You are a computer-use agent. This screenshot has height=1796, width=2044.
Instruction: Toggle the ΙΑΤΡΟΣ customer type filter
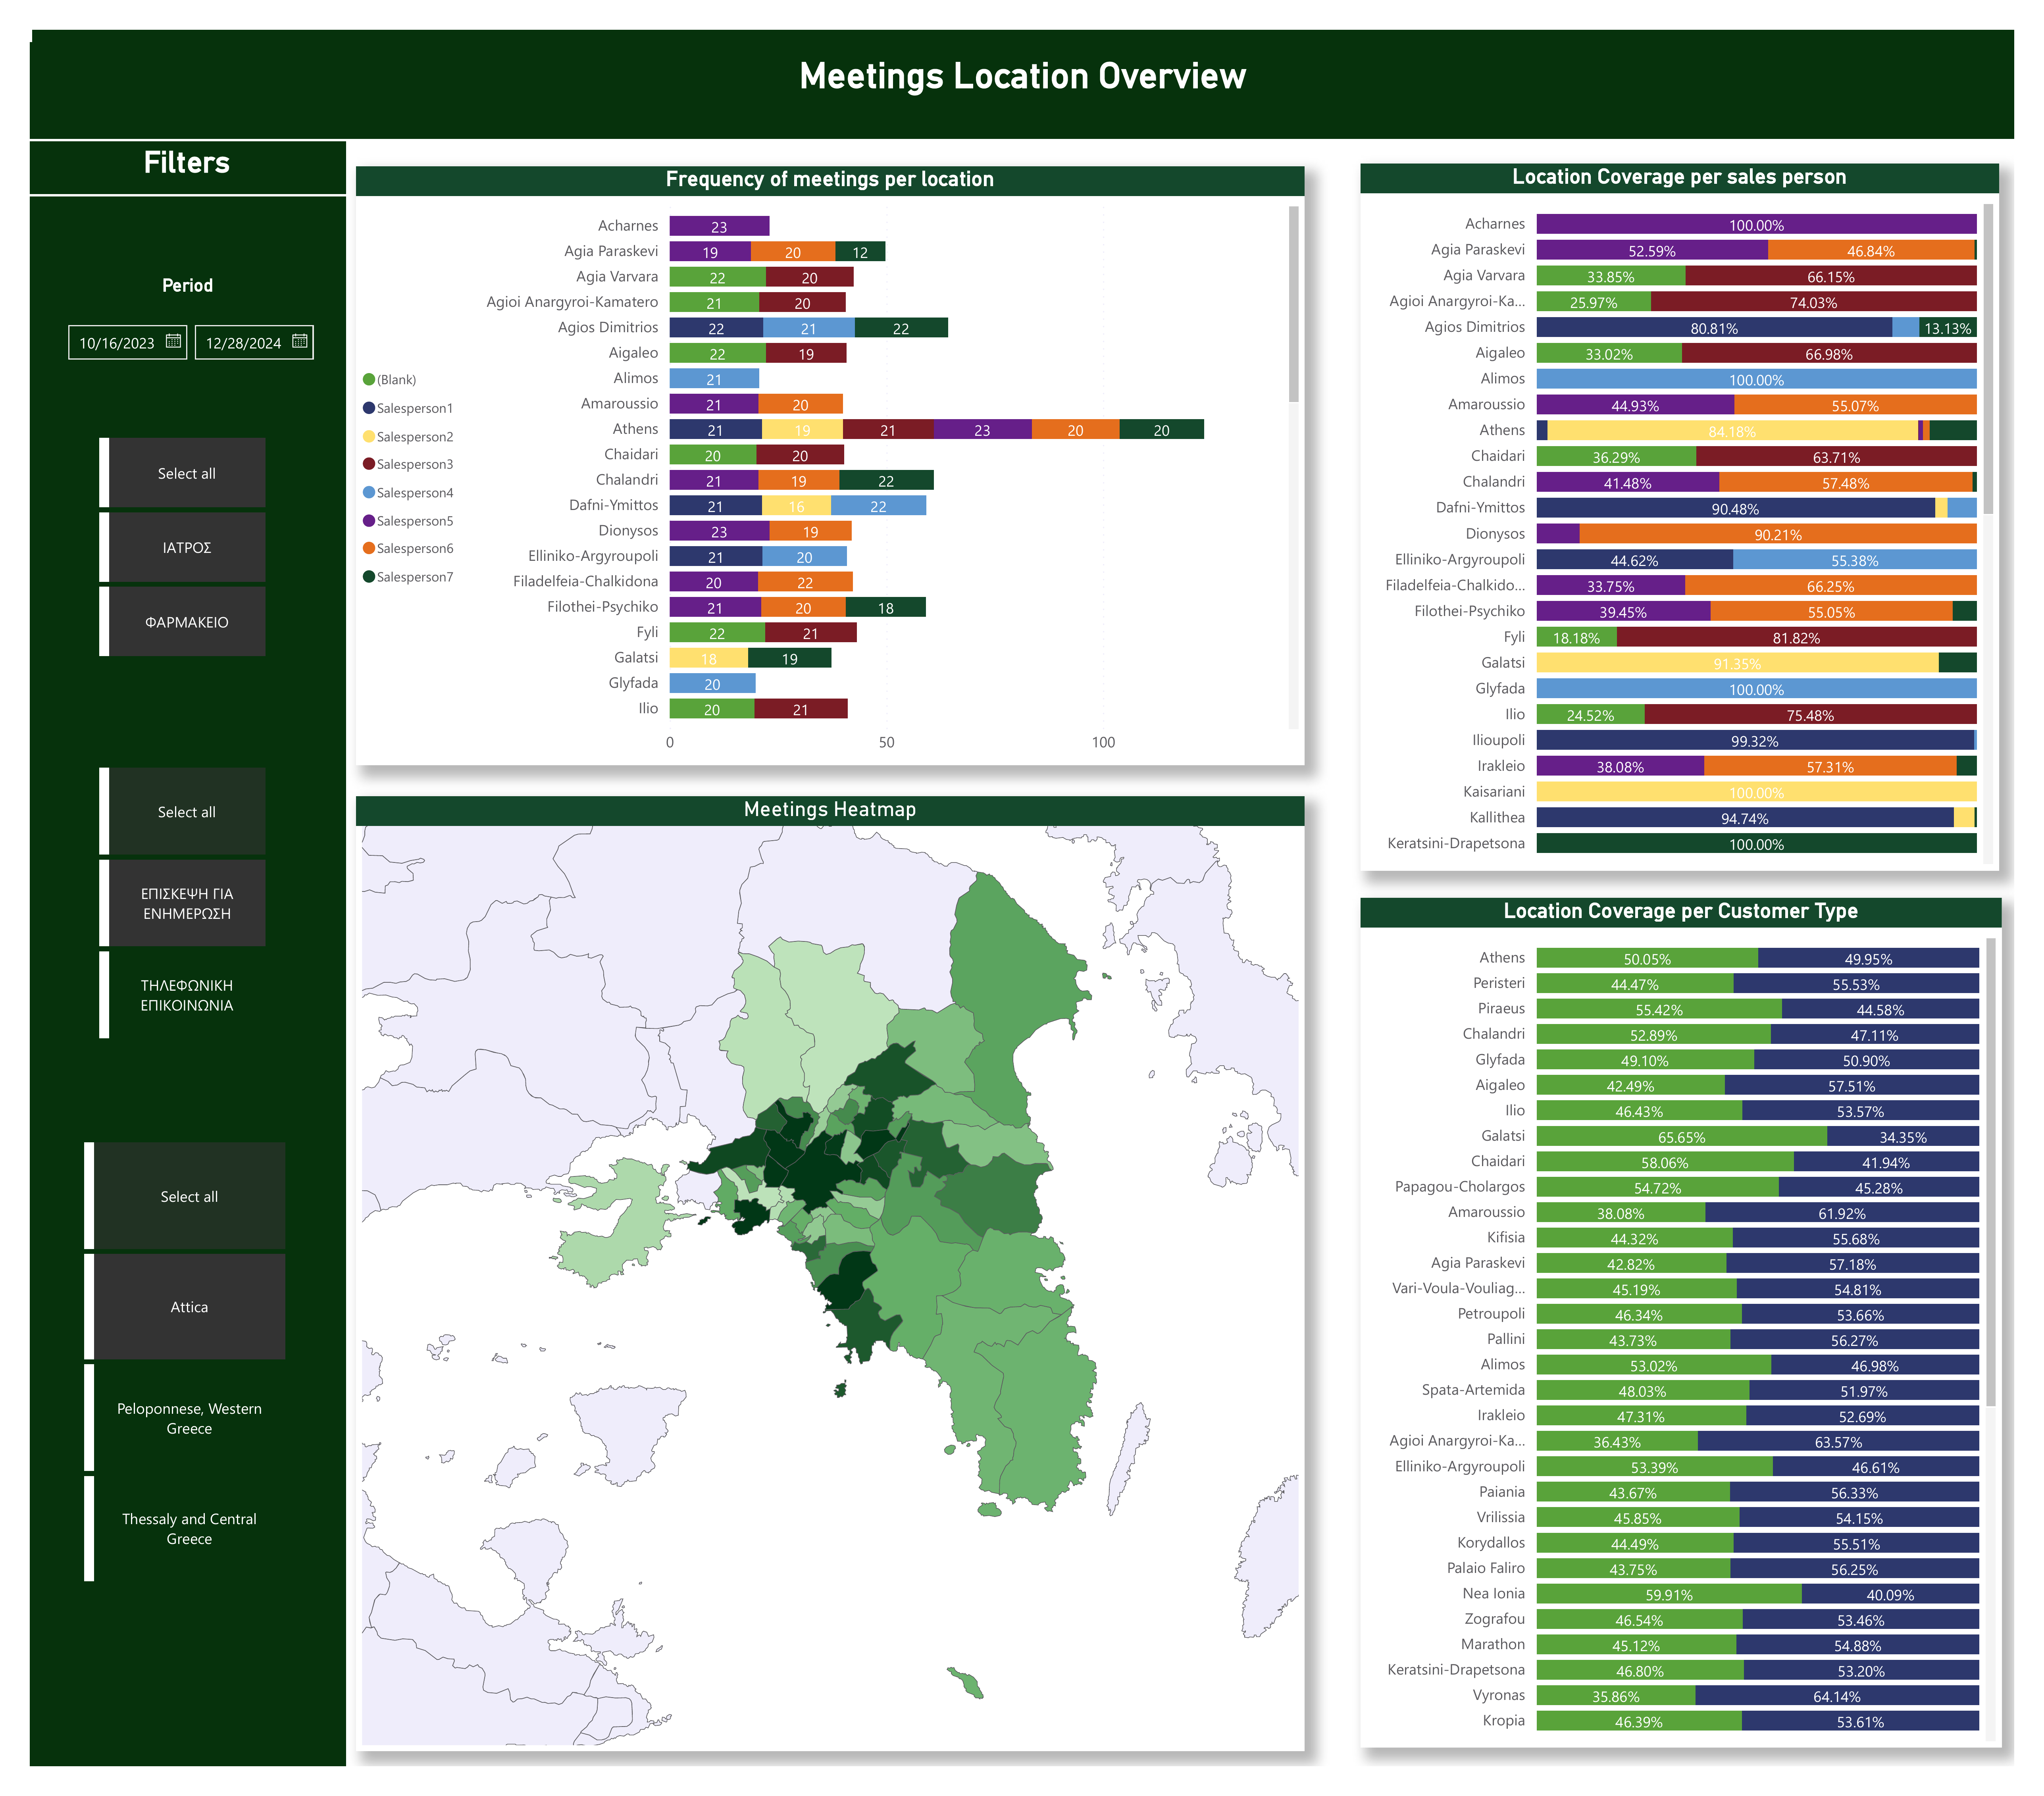click(187, 547)
